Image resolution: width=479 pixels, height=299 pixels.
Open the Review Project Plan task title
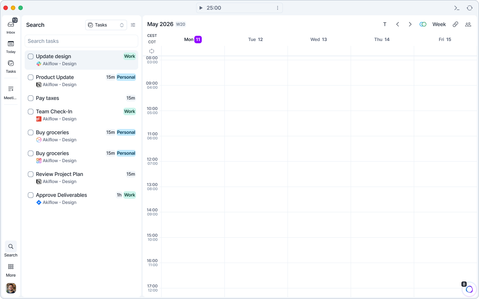pyautogui.click(x=59, y=174)
